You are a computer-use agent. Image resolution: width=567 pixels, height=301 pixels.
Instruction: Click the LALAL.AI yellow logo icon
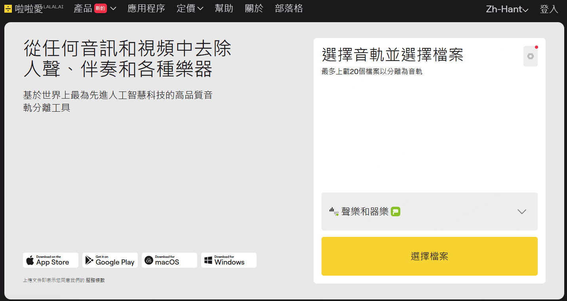[8, 9]
